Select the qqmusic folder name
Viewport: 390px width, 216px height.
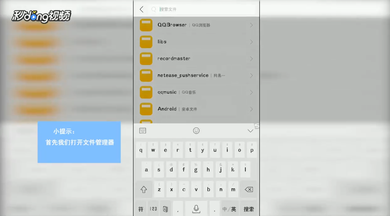tap(167, 92)
